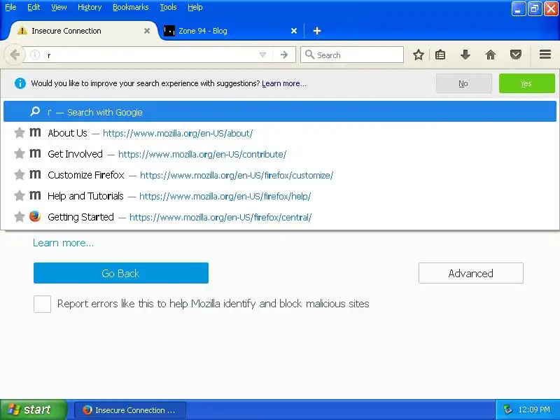Enable Report errors like this checkbox
The image size is (560, 420).
[42, 304]
